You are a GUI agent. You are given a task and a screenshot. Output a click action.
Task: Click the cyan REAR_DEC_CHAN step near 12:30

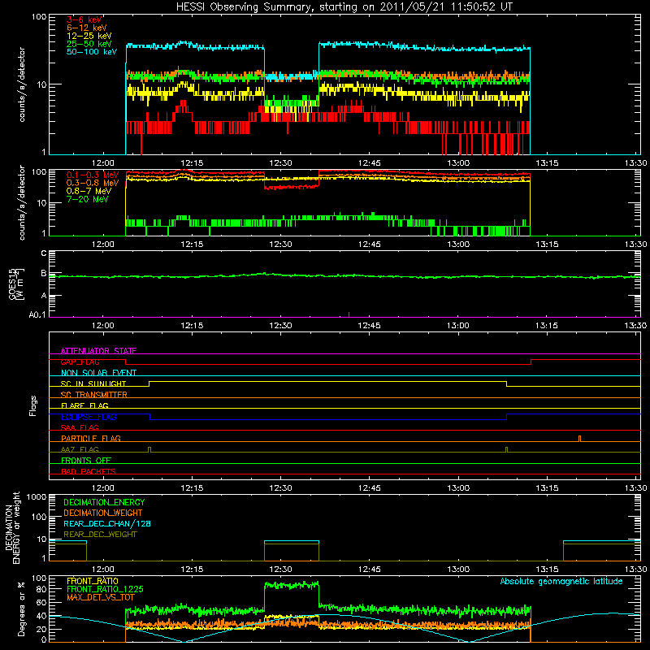coord(292,541)
